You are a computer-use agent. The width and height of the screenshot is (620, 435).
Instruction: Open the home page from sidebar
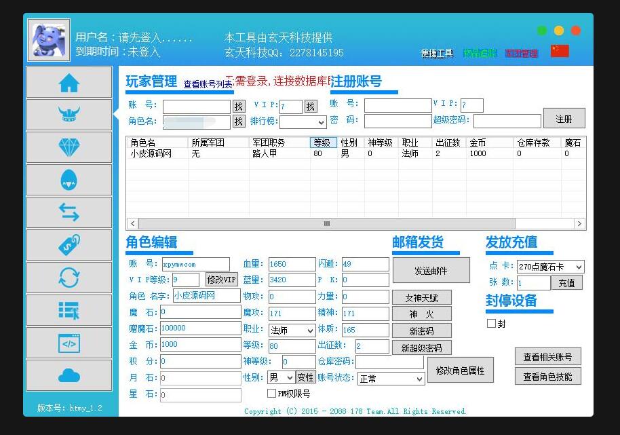(69, 82)
